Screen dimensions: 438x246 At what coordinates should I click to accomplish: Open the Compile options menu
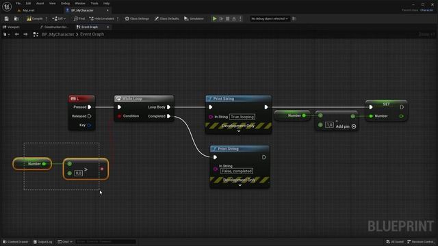(47, 18)
